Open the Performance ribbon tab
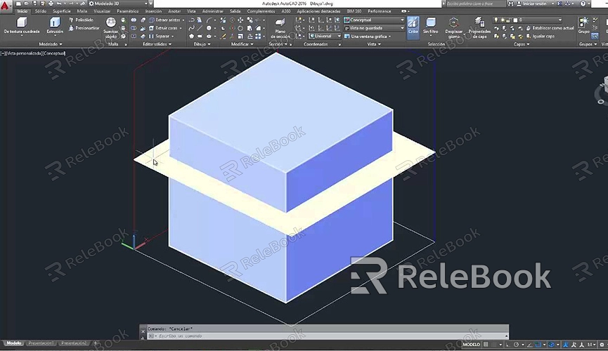 (x=380, y=11)
